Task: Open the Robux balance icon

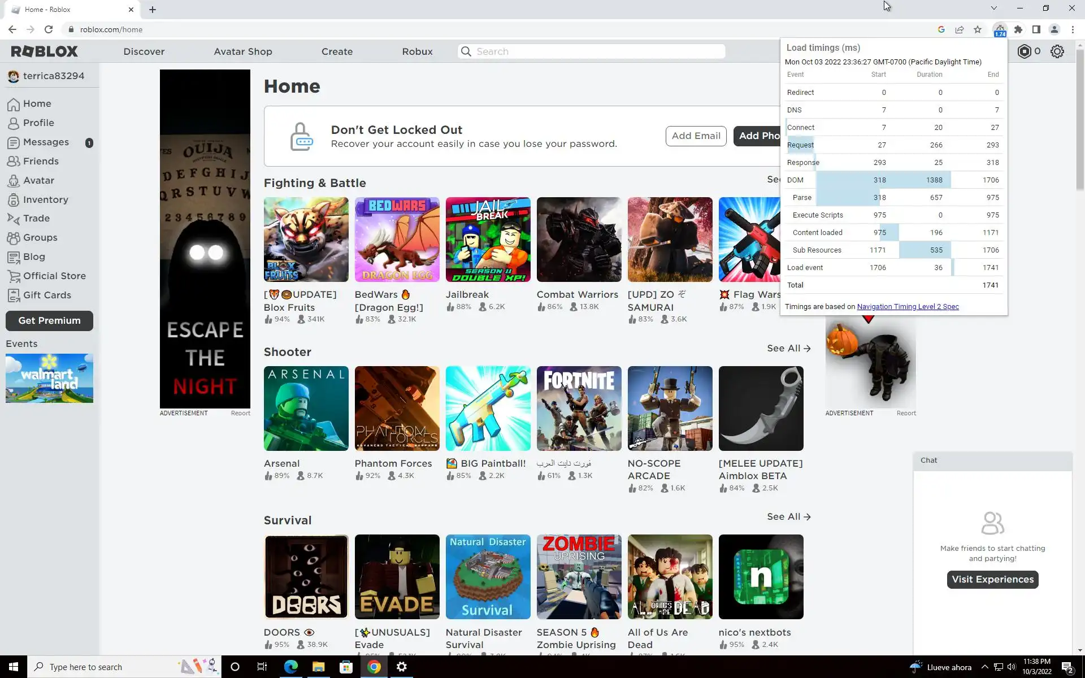Action: (x=1024, y=51)
